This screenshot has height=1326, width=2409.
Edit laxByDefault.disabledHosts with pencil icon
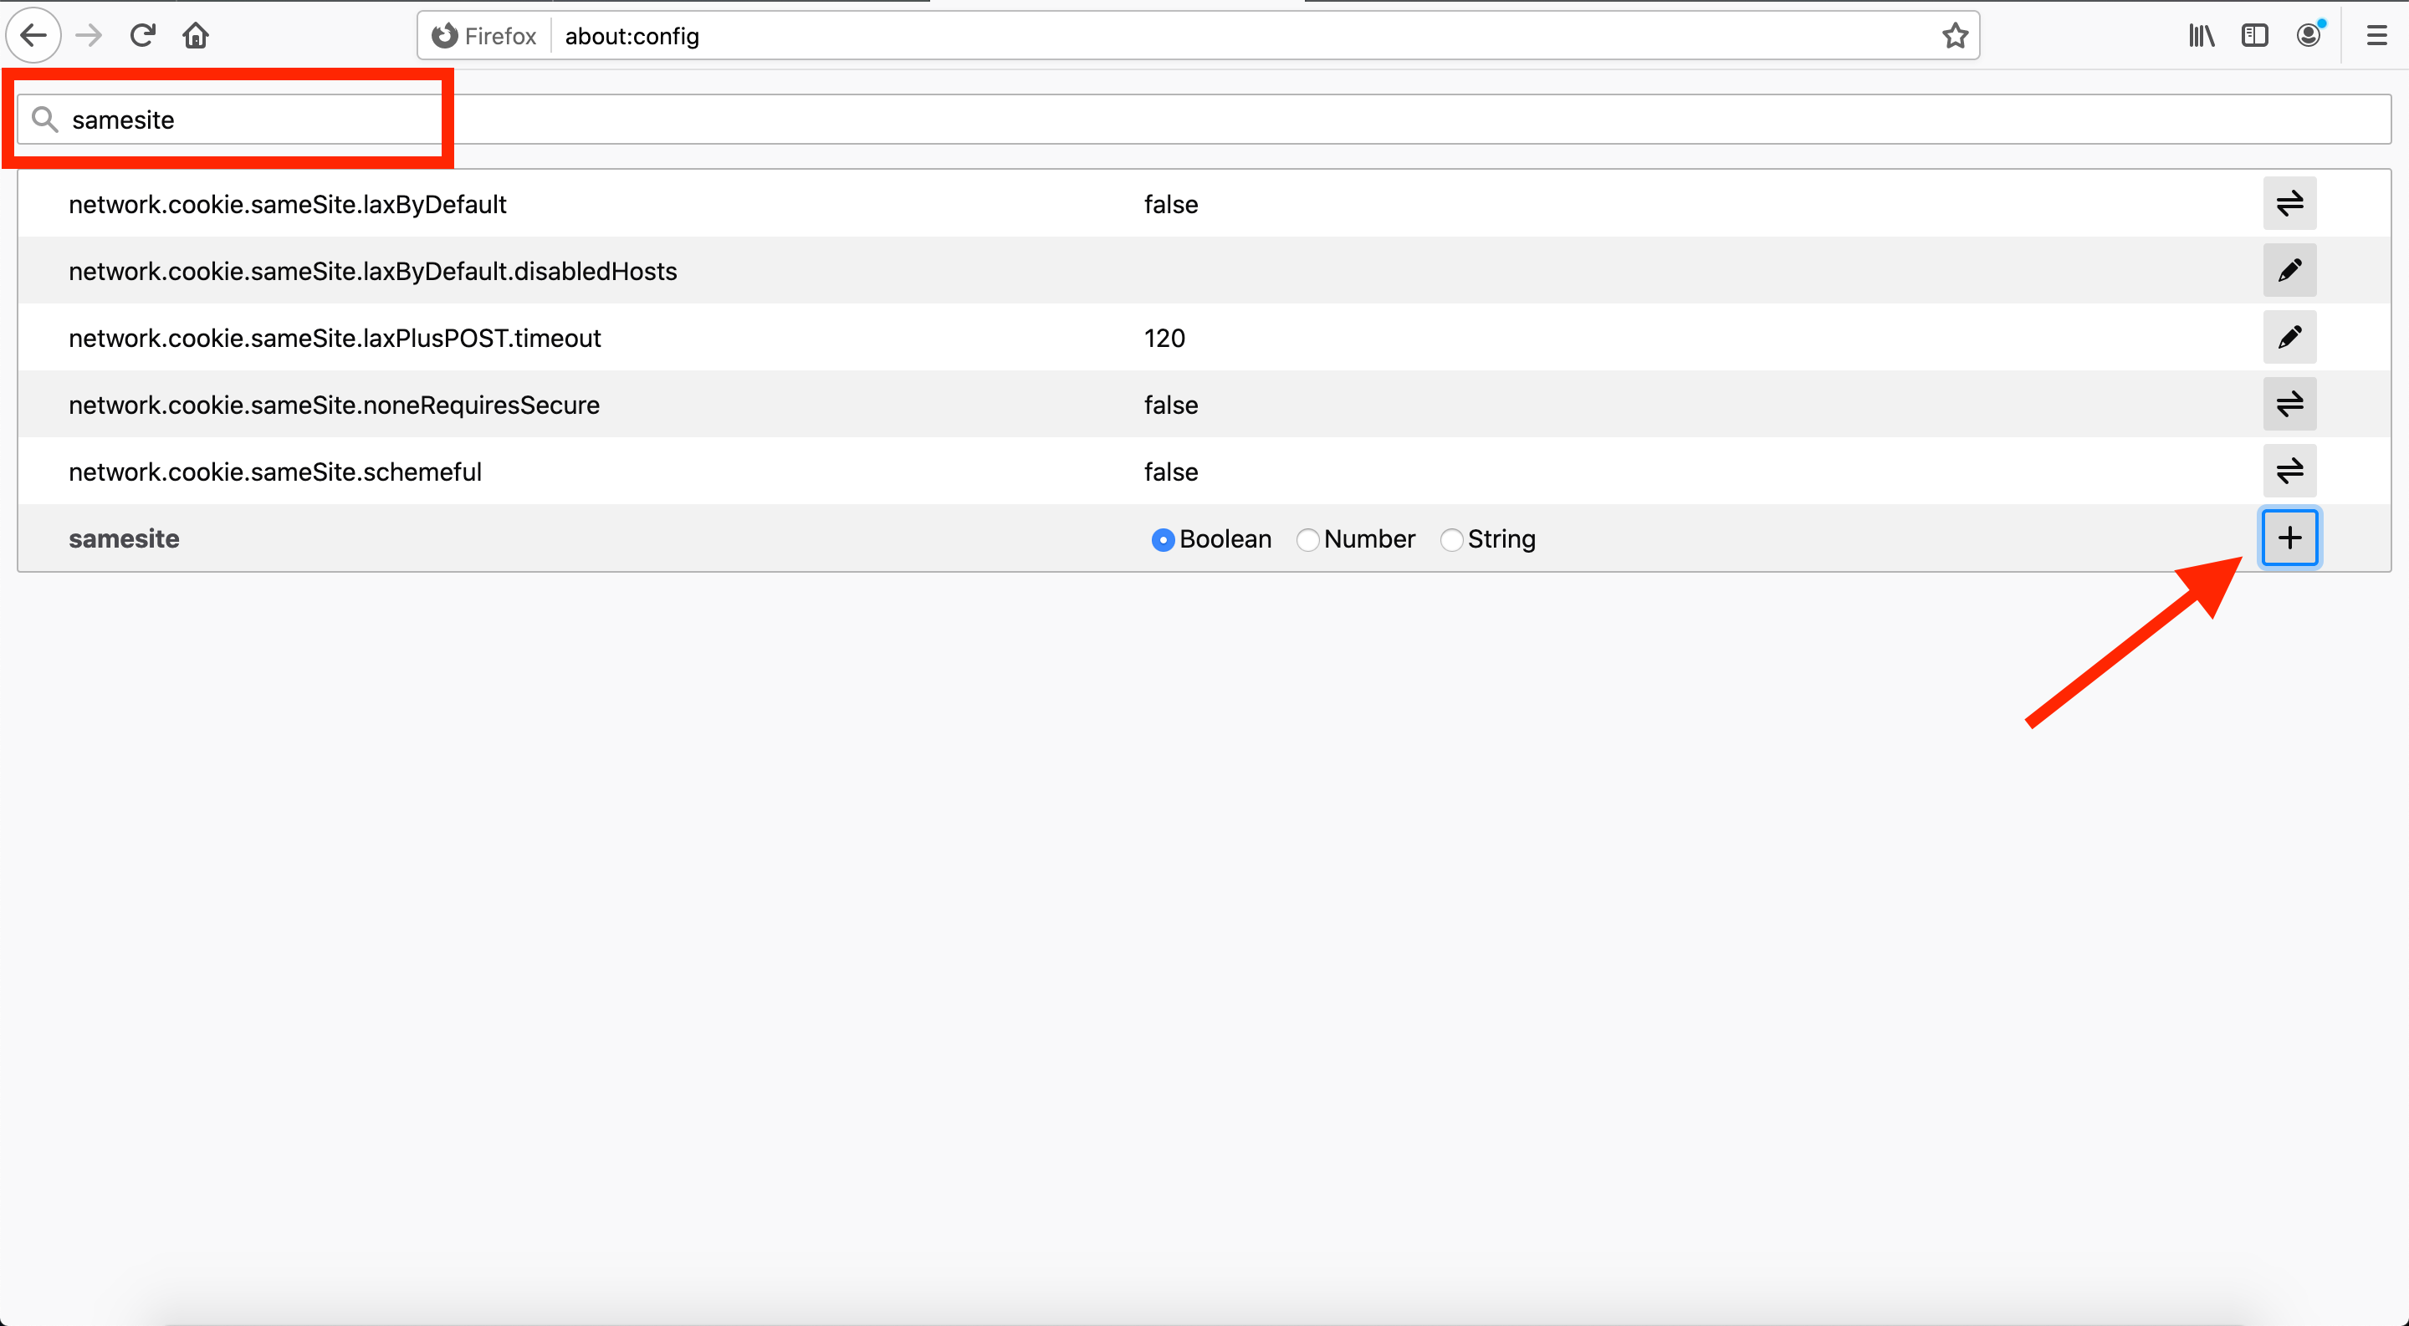tap(2289, 271)
